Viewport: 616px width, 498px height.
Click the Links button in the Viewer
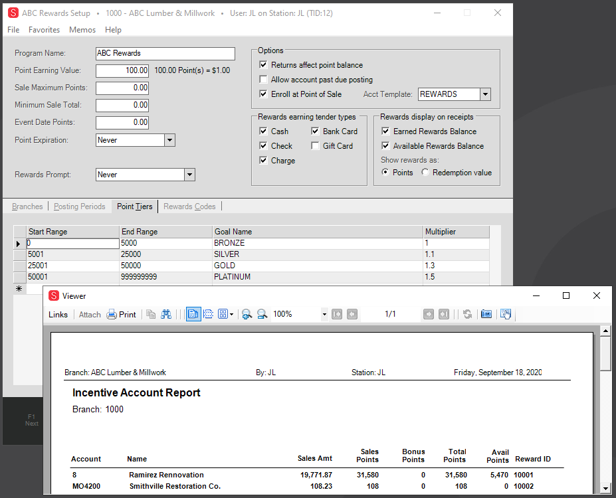click(58, 315)
